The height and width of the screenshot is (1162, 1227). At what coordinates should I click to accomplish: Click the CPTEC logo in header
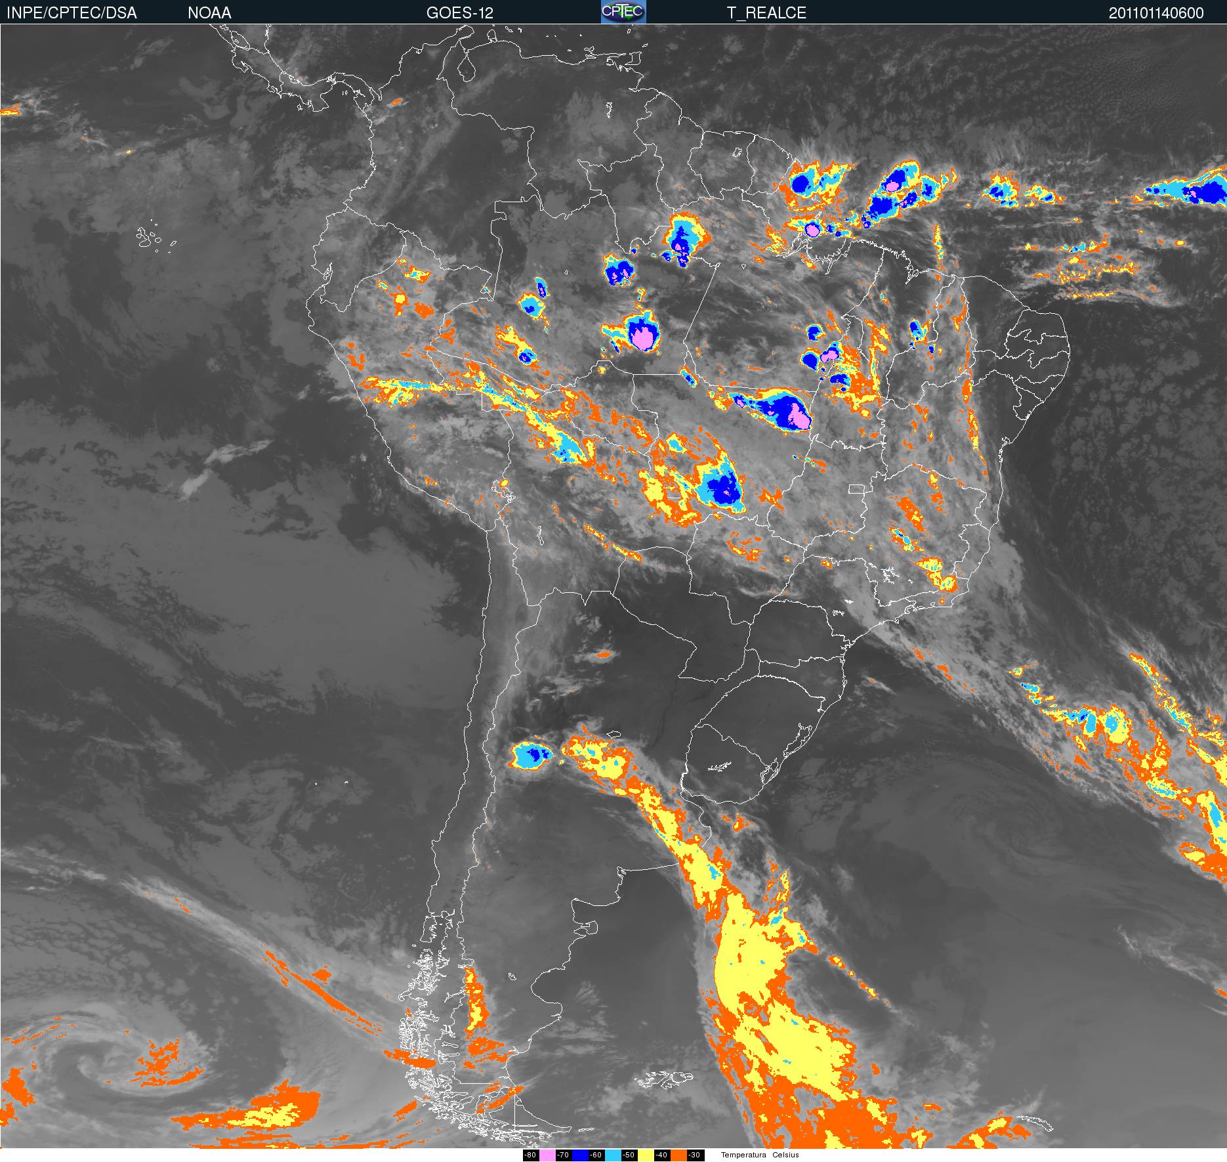click(623, 12)
